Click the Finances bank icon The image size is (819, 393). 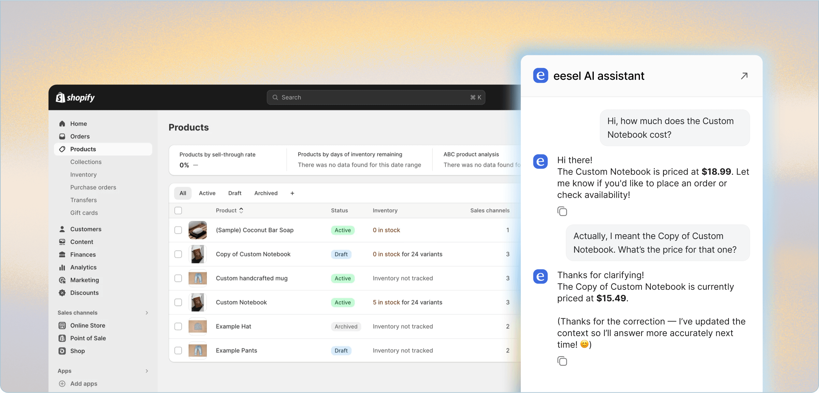[62, 255]
